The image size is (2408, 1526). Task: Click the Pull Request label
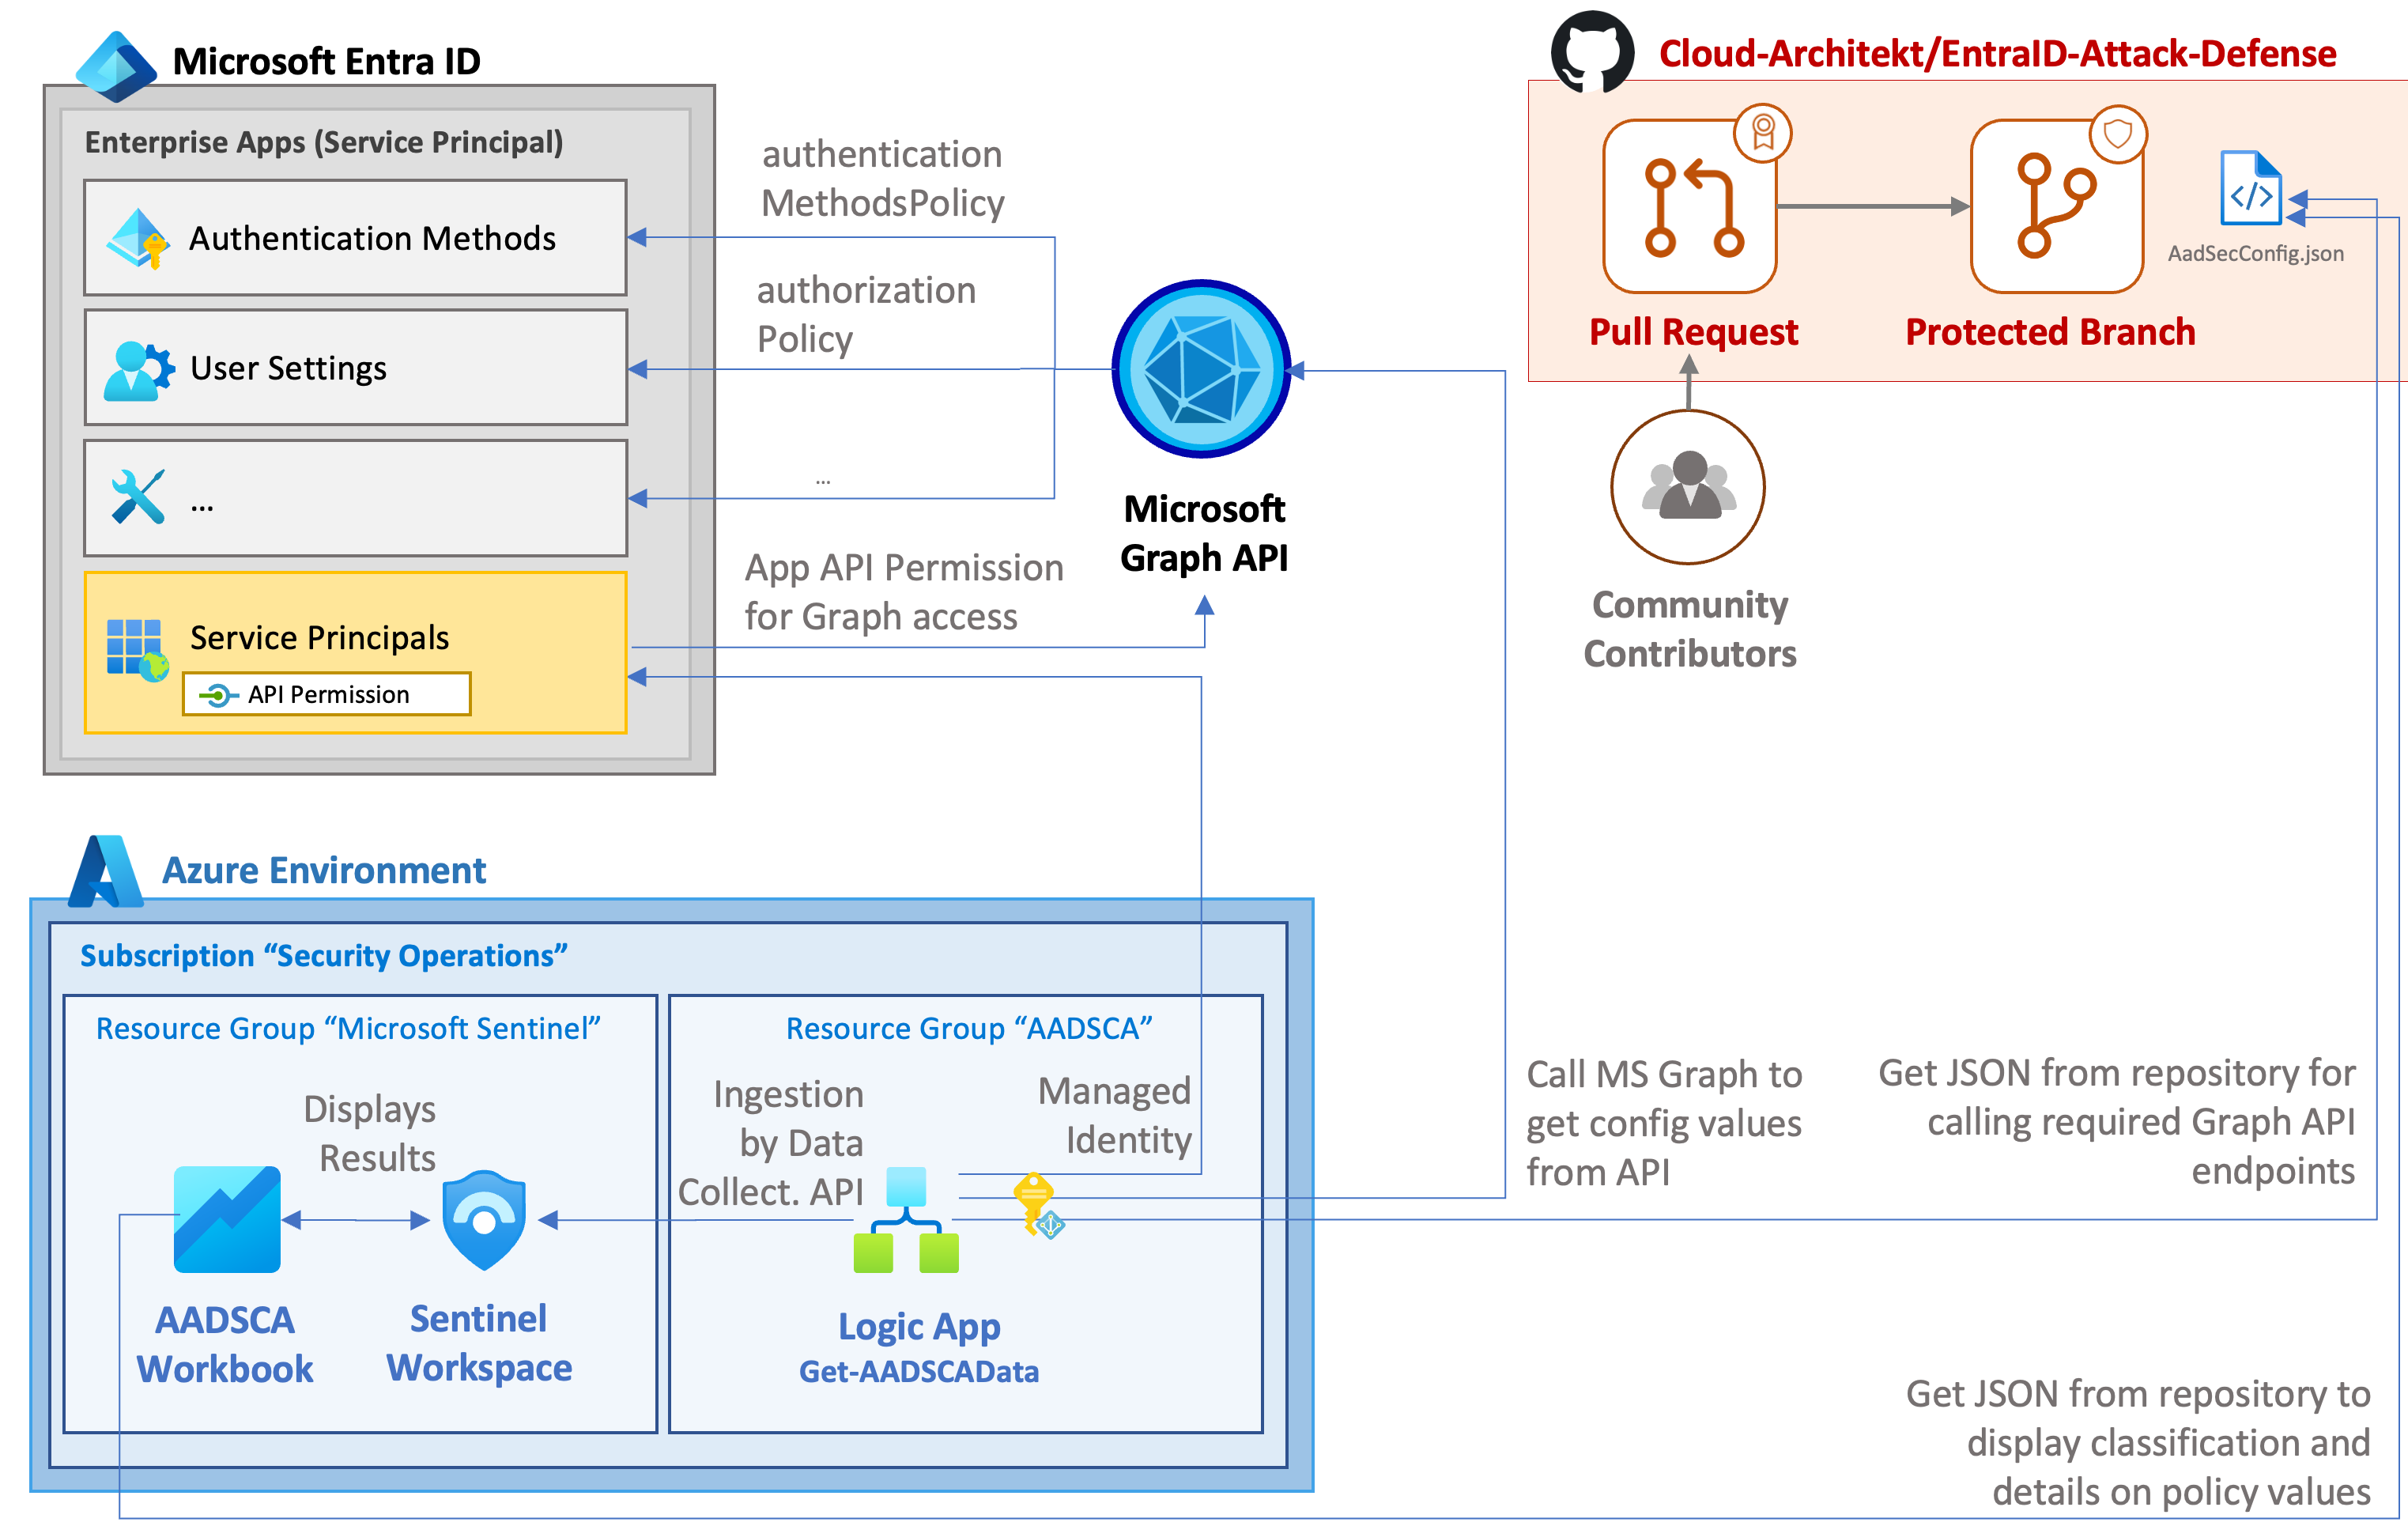click(x=1694, y=332)
